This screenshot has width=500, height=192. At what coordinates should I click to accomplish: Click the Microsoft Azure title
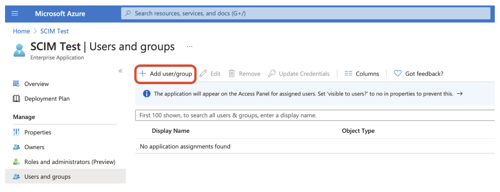pyautogui.click(x=60, y=14)
